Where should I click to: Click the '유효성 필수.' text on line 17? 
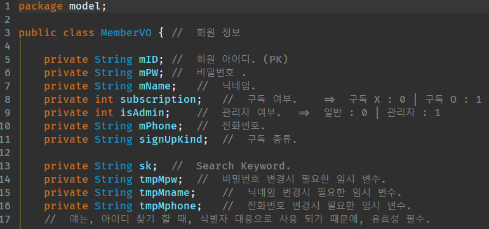pyautogui.click(x=401, y=219)
